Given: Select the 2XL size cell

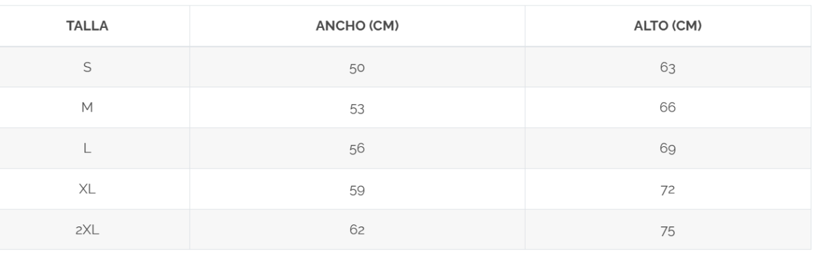Looking at the screenshot, I should (88, 230).
